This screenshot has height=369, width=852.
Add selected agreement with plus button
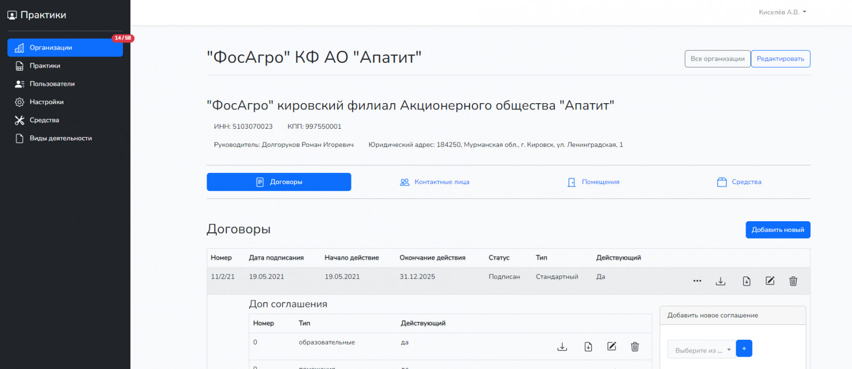[744, 348]
